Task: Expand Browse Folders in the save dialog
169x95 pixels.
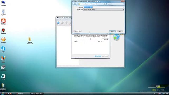Action: pos(78,31)
